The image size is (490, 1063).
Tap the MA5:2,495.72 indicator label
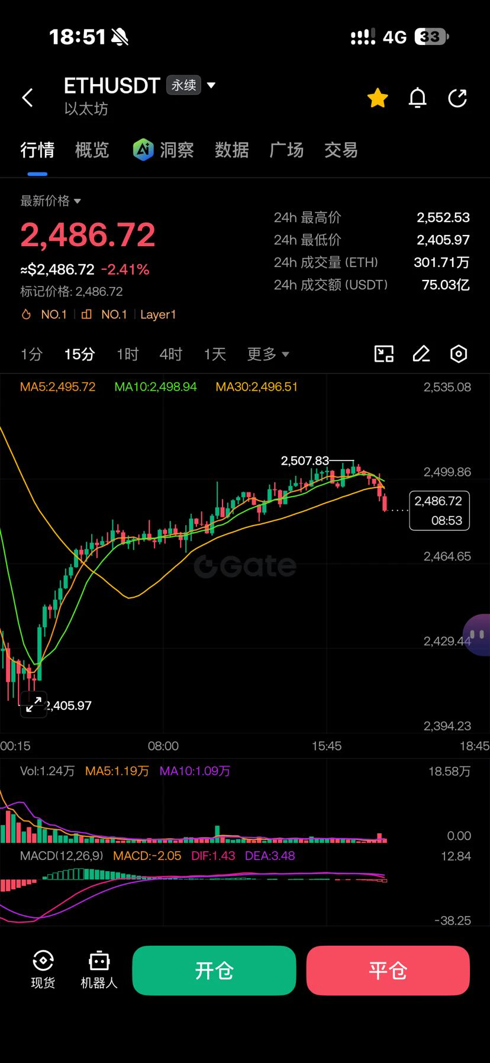click(x=57, y=387)
